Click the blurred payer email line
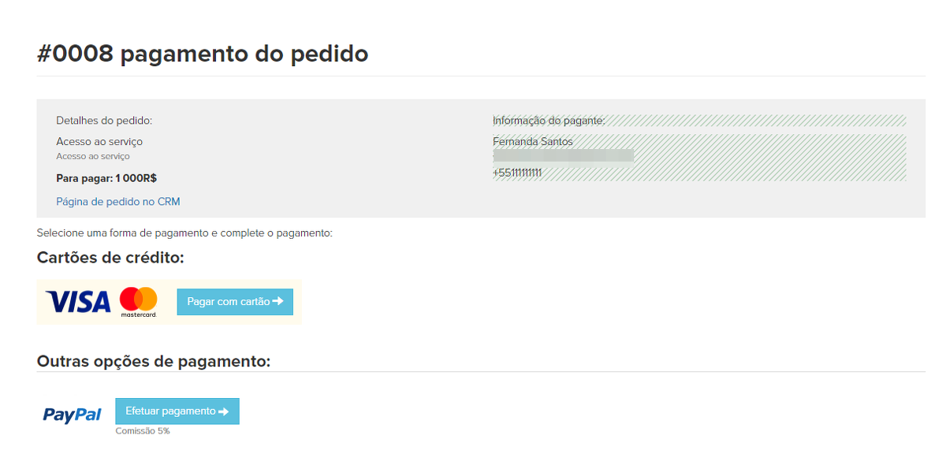 click(563, 156)
